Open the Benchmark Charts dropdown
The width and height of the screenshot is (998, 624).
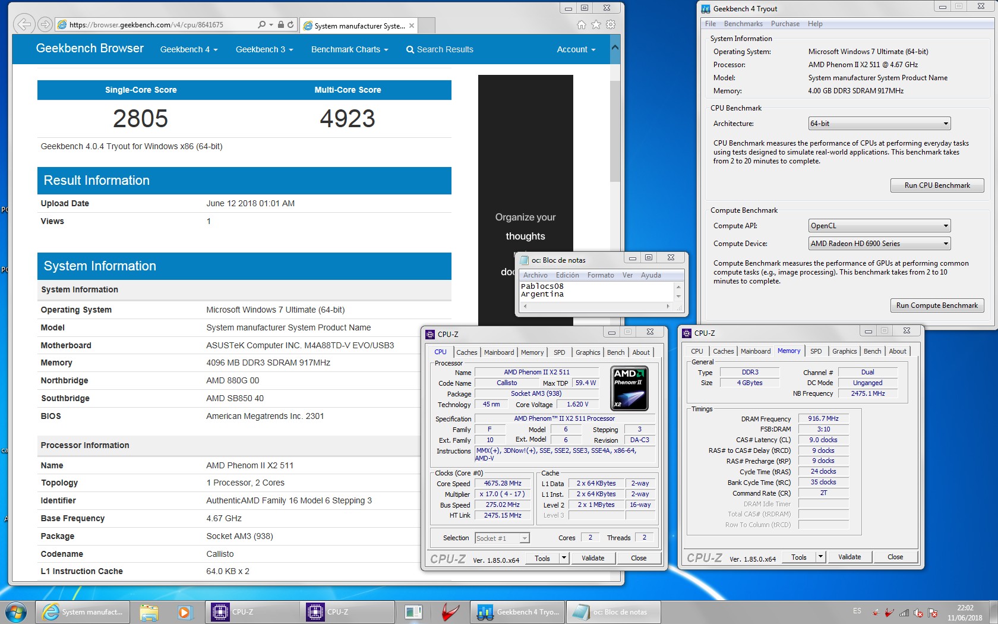point(349,49)
